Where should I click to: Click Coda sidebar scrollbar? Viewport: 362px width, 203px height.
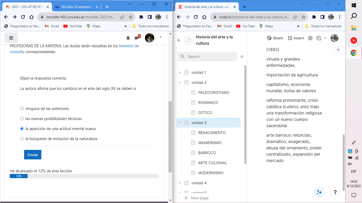coord(245,115)
